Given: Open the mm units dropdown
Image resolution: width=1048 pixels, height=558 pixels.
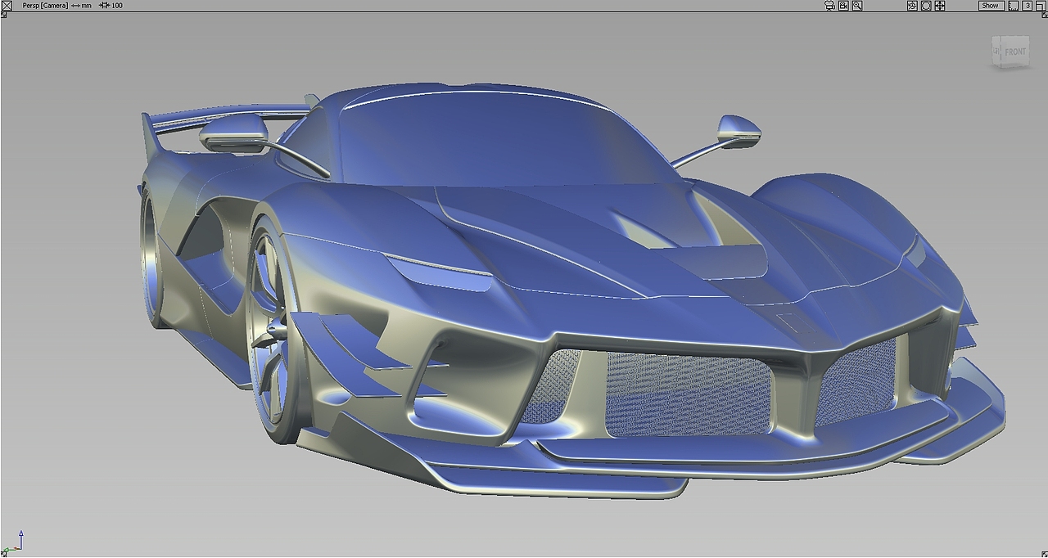Looking at the screenshot, I should (x=85, y=5).
